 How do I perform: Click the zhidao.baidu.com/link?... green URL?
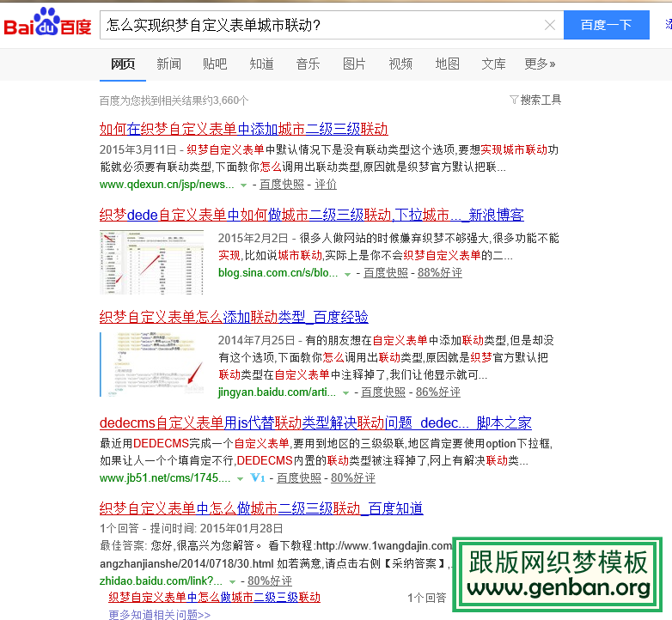coord(162,581)
